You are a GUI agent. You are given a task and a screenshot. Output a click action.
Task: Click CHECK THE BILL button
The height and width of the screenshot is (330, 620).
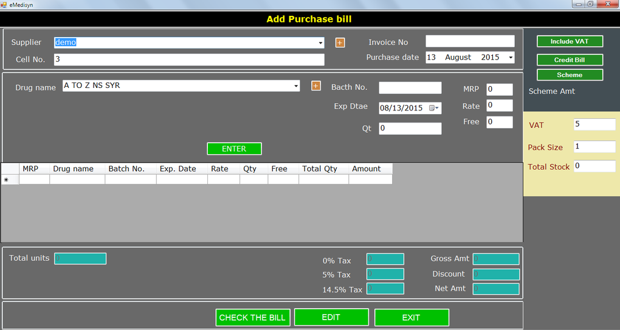pyautogui.click(x=252, y=317)
